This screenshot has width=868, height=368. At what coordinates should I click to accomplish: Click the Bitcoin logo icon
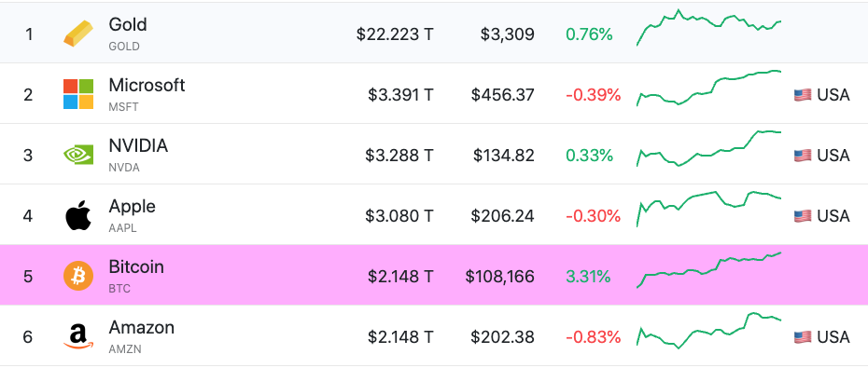click(78, 276)
